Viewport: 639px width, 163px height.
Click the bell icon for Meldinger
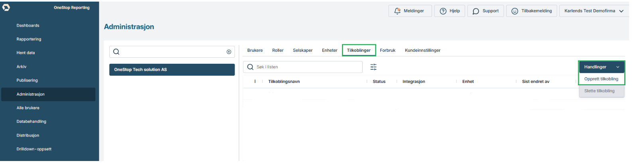tap(397, 11)
